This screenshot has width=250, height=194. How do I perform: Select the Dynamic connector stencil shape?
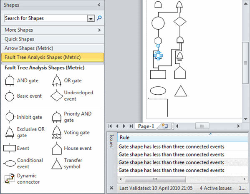pyautogui.click(x=9, y=179)
